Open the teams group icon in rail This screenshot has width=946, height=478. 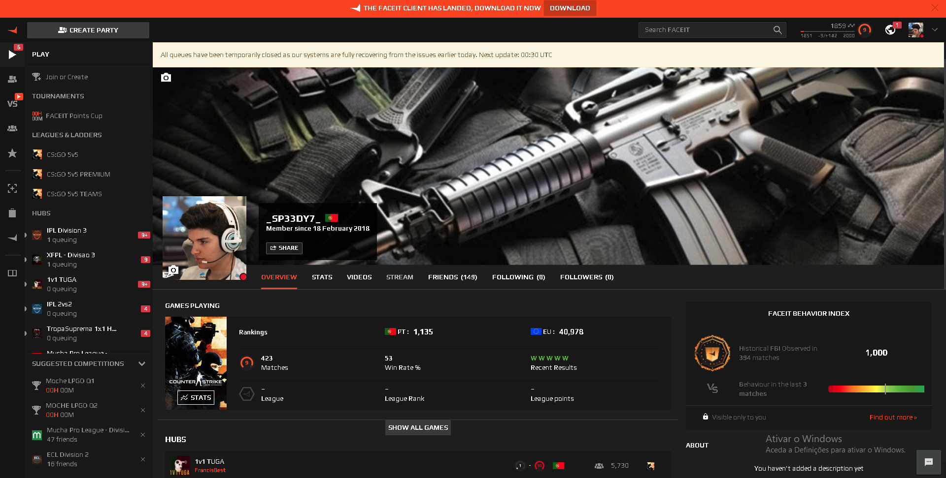[12, 128]
